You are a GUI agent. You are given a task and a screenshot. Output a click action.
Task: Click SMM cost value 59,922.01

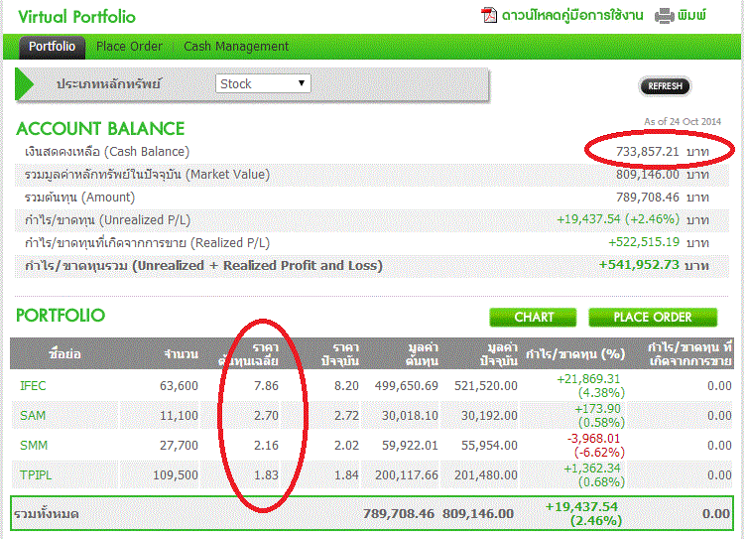pyautogui.click(x=410, y=446)
